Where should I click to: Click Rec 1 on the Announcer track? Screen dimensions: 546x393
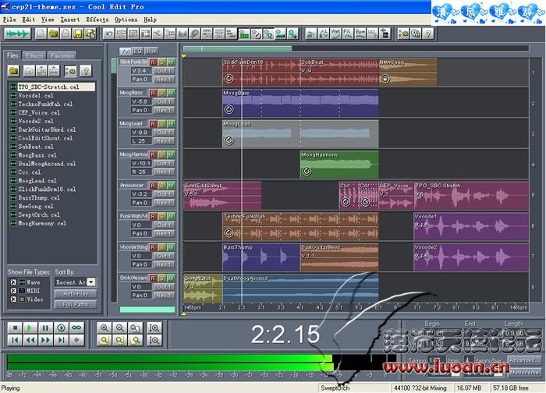point(164,203)
